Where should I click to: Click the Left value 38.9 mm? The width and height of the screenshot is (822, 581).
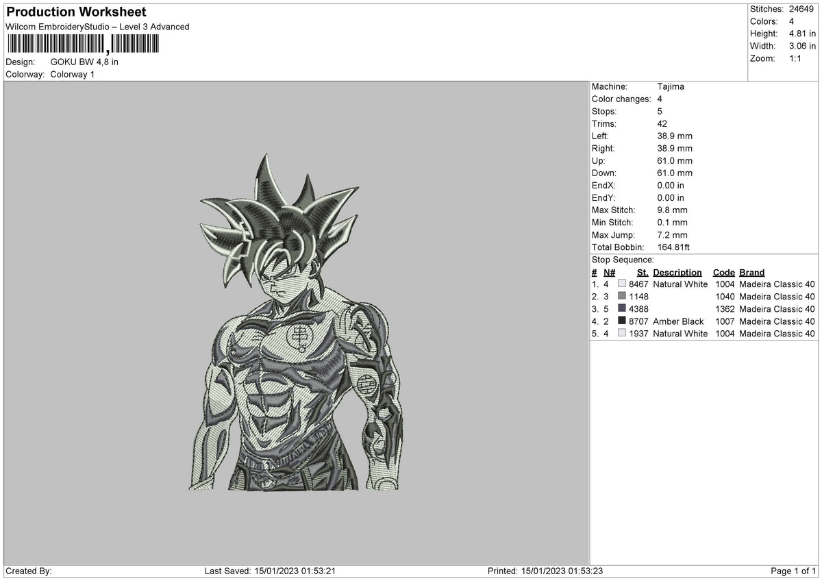[x=675, y=136]
